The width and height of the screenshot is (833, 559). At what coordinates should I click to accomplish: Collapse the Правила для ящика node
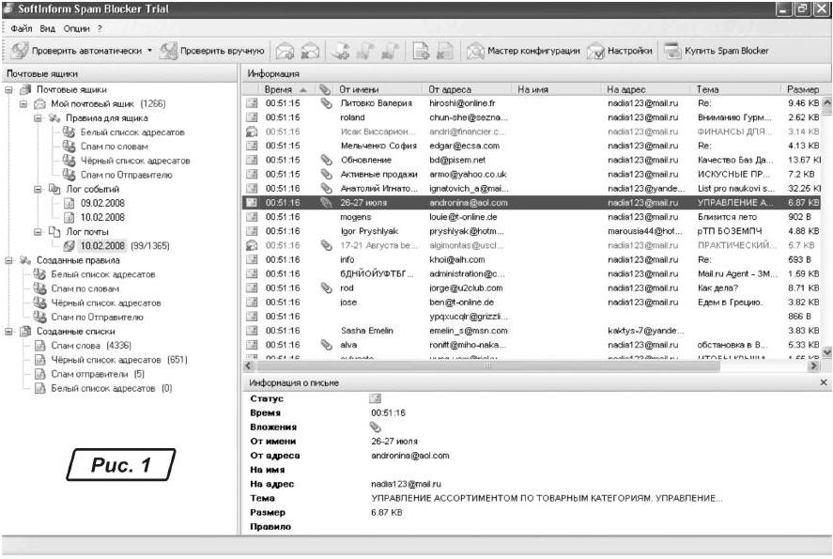pyautogui.click(x=39, y=118)
